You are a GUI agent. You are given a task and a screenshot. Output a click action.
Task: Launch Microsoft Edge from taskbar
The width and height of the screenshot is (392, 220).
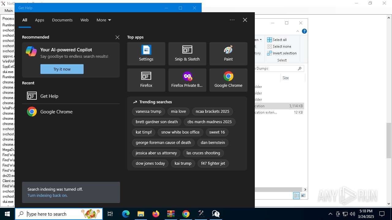coord(126,214)
